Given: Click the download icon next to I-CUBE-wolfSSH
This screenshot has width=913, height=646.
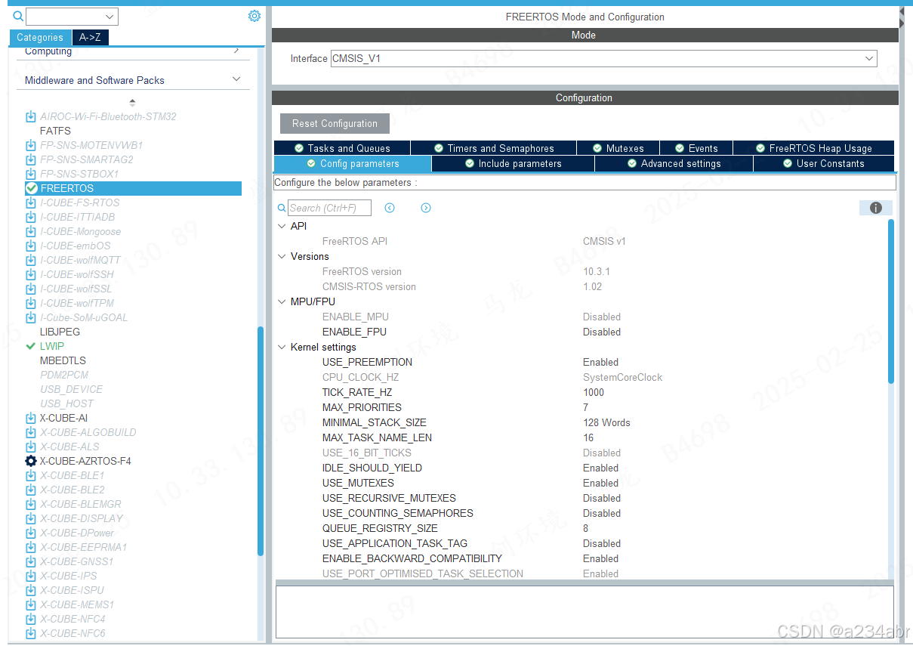Looking at the screenshot, I should [31, 274].
